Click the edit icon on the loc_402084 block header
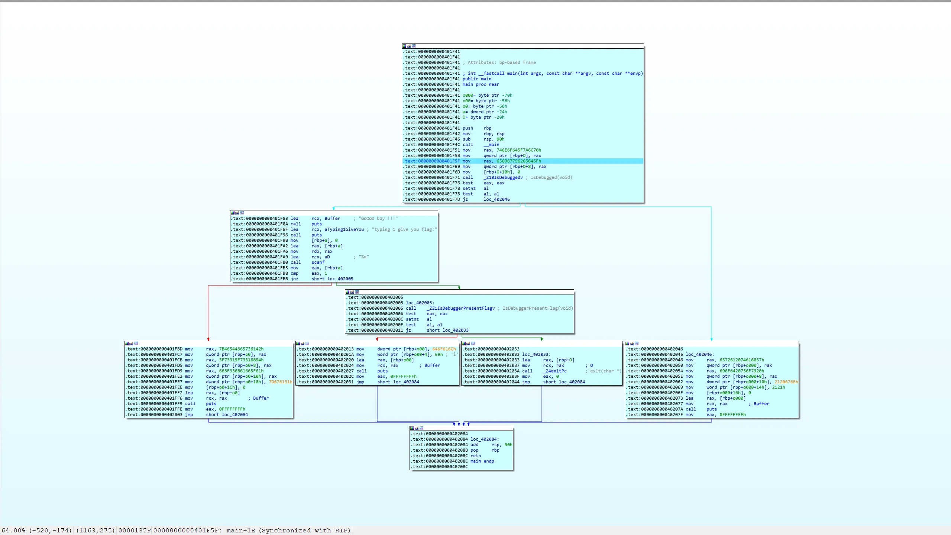Viewport: 951px width, 535px height. point(417,428)
